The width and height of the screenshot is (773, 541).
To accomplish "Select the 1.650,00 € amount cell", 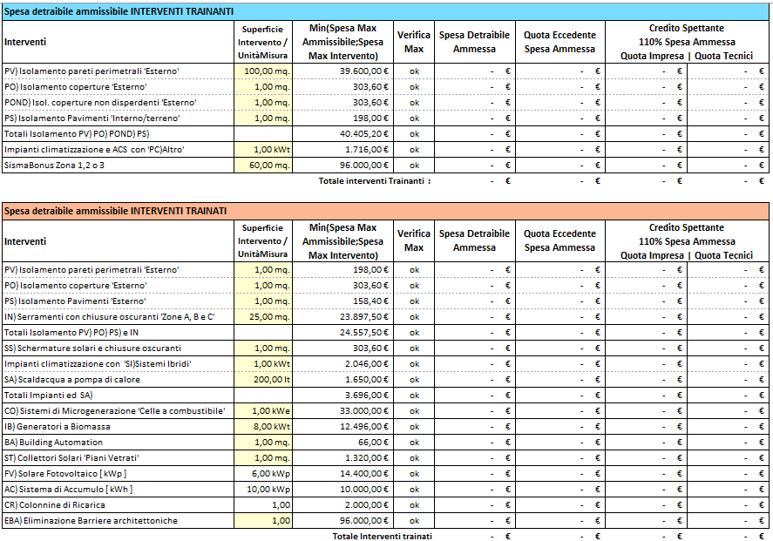I will click(x=343, y=379).
